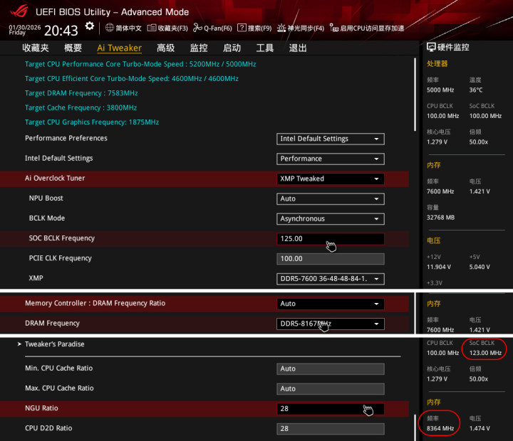This screenshot has width=513, height=441.
Task: Open the Q-Fan(F6) fan control icon
Action: pyautogui.click(x=197, y=28)
